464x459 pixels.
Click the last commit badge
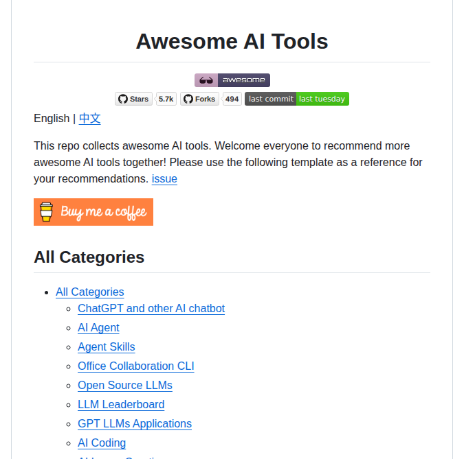click(297, 99)
